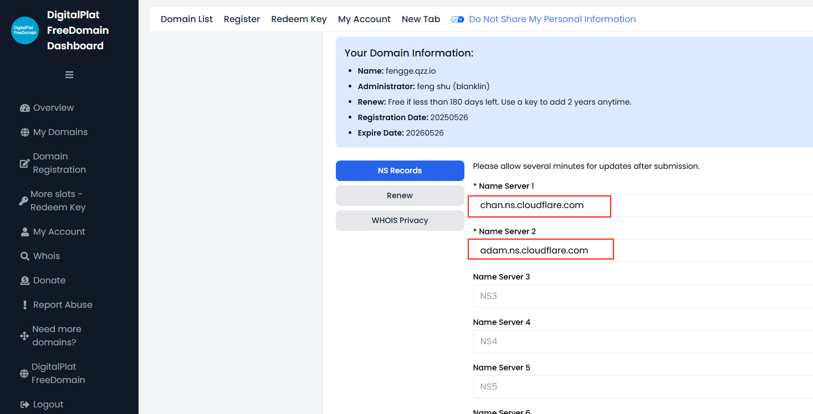
Task: Open Redeem Key in top navigation
Action: pos(299,19)
